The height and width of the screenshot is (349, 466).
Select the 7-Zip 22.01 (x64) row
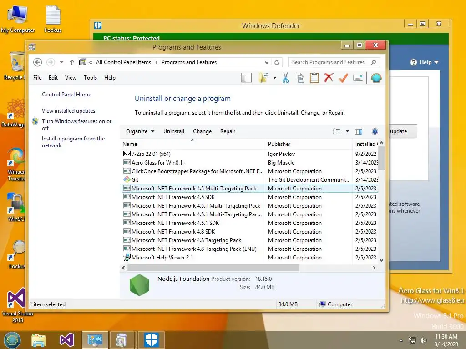[x=250, y=154]
